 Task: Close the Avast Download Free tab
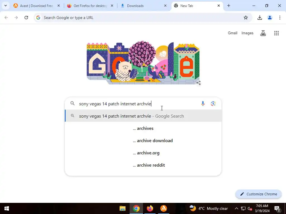[x=59, y=6]
